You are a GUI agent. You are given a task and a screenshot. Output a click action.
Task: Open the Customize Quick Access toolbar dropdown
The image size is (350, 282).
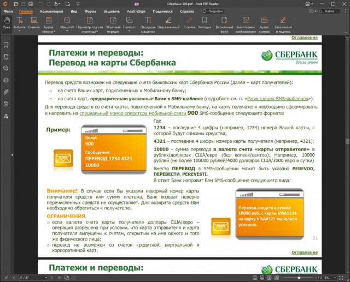(x=78, y=4)
